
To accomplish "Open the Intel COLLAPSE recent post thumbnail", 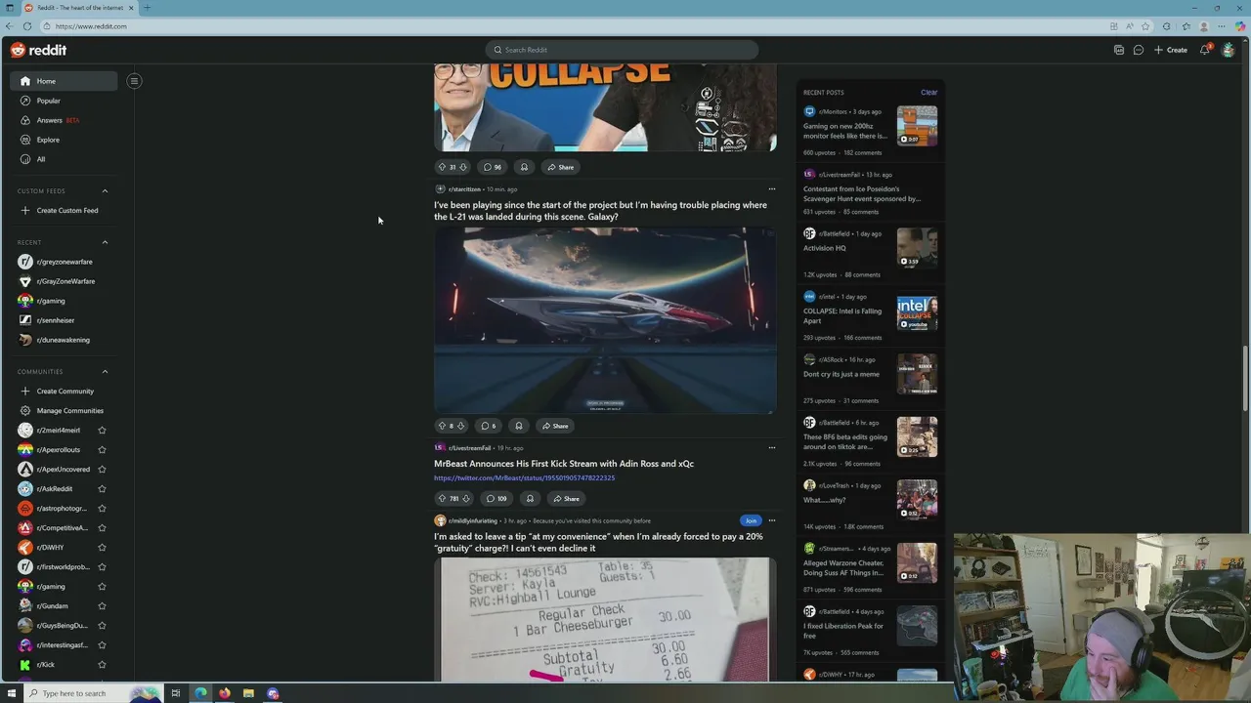I will tap(917, 312).
